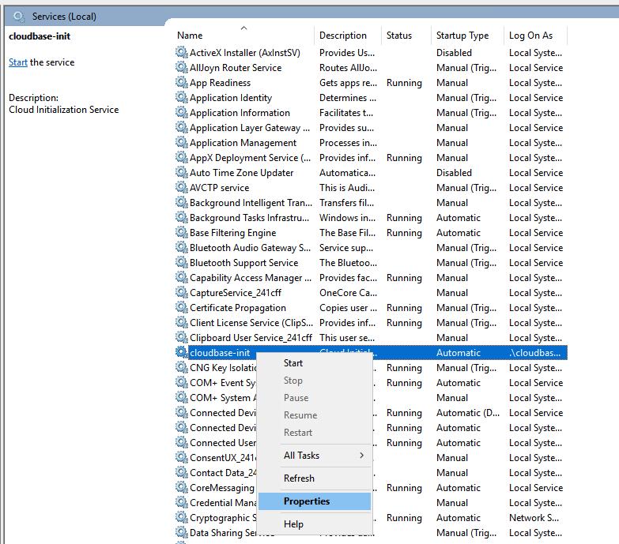Click the gear icon beside App Readiness
Viewport: 619px width, 544px height.
[182, 82]
